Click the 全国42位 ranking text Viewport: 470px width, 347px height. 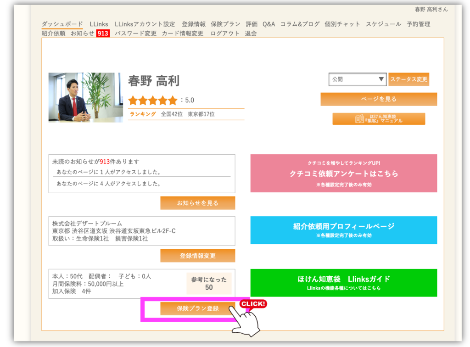(x=172, y=114)
